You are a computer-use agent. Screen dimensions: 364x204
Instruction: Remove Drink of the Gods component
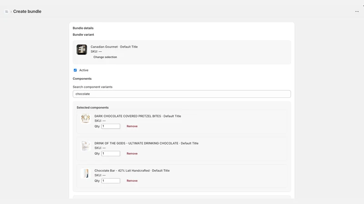point(132,154)
